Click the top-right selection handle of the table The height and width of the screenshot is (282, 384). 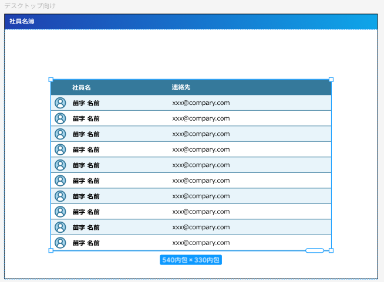pos(331,80)
